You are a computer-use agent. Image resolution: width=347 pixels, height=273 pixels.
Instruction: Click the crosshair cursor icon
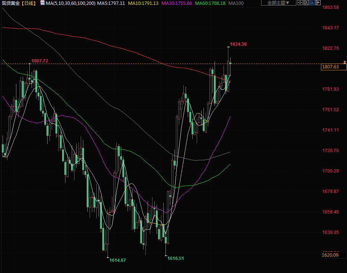[300, 3]
